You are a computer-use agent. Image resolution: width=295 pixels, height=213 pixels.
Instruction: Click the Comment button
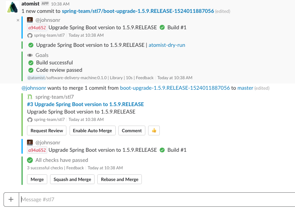(132, 131)
